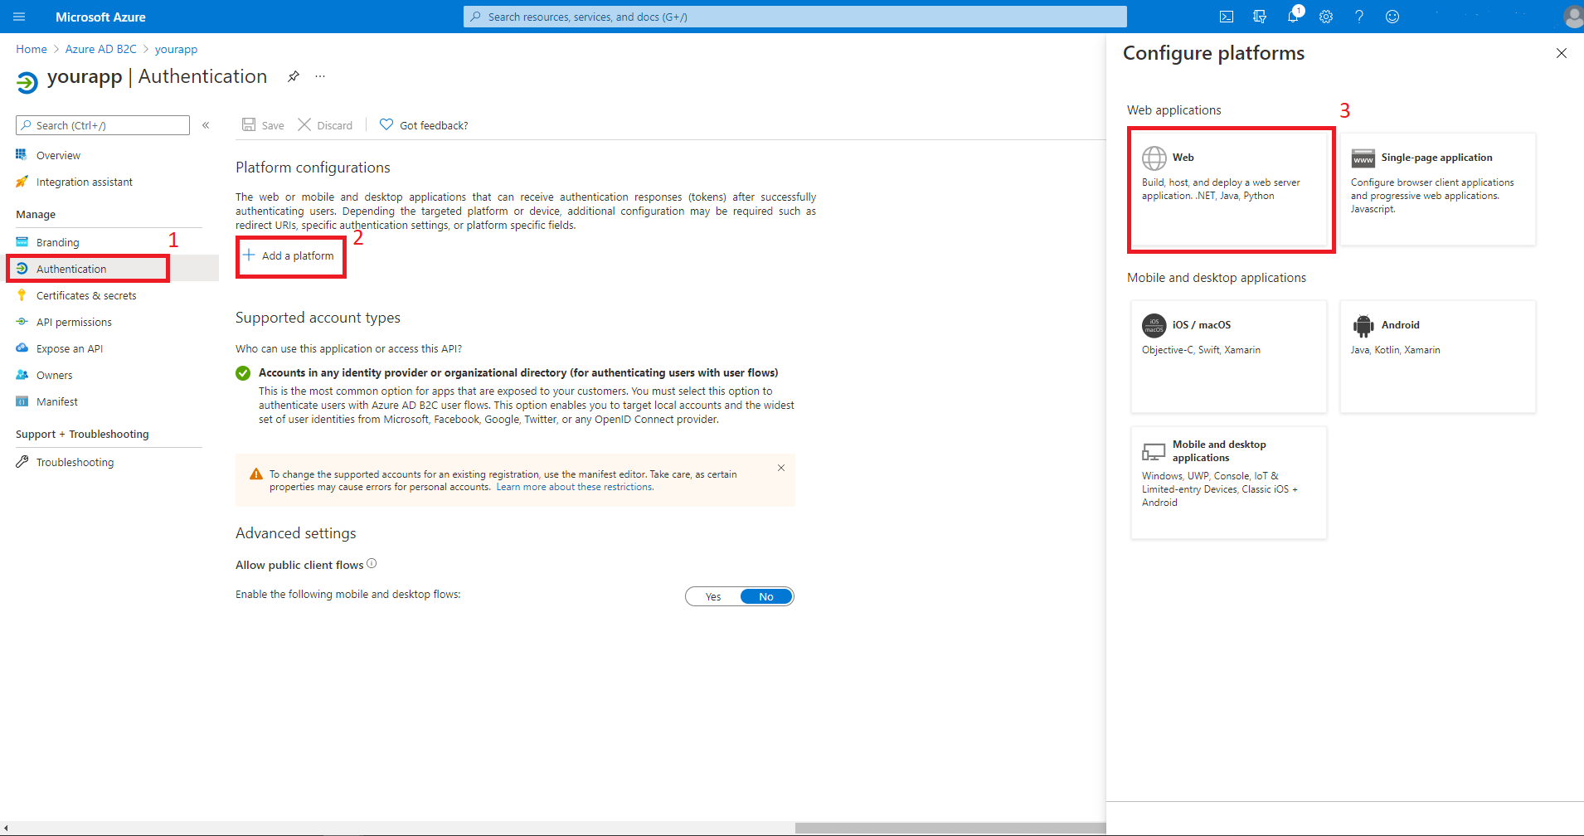The image size is (1584, 836).
Task: Go to API permissions
Action: (74, 321)
